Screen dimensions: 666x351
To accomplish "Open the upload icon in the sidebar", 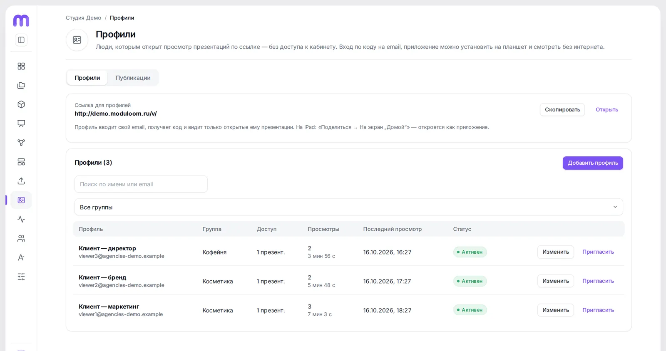I will (21, 181).
